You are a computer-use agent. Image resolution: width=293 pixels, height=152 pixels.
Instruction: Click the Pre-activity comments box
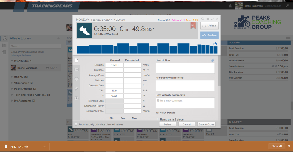pyautogui.click(x=185, y=85)
